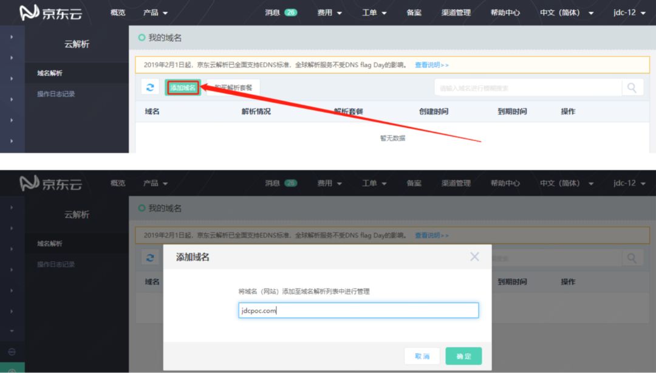Screen dimensions: 656x373
Task: Click the refresh icon in the undimmed domain list
Action: click(x=150, y=87)
